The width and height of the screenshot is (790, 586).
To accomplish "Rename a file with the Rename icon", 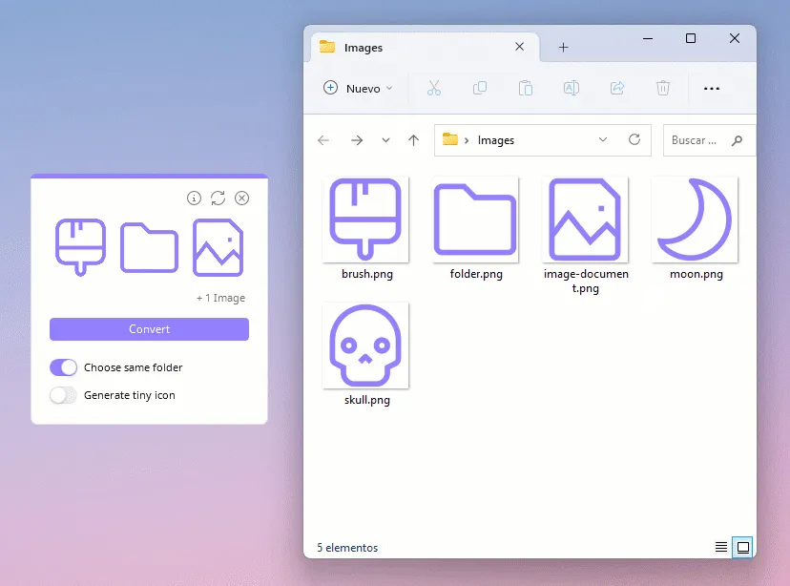I will (x=572, y=88).
